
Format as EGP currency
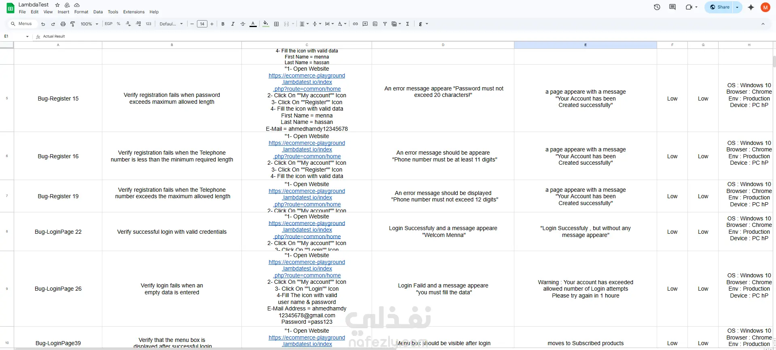[108, 24]
